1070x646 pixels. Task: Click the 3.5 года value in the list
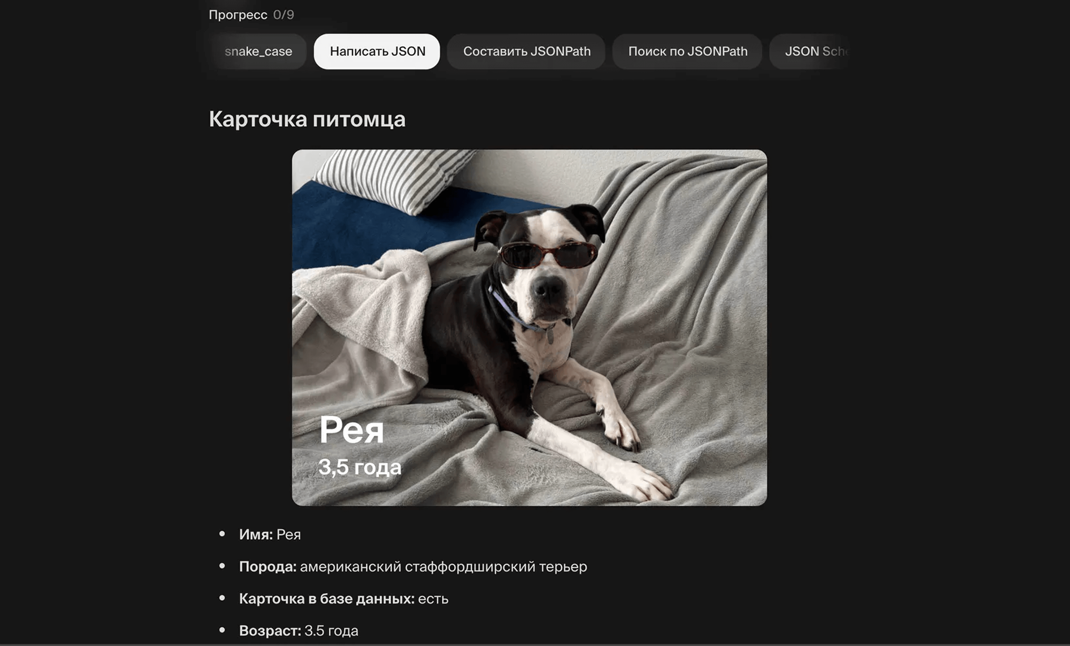click(x=331, y=631)
